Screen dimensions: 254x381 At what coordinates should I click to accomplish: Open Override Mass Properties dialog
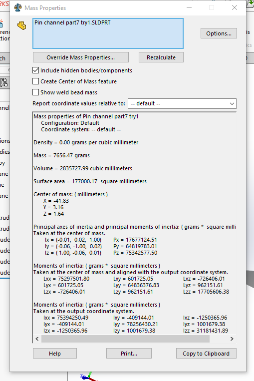81,57
